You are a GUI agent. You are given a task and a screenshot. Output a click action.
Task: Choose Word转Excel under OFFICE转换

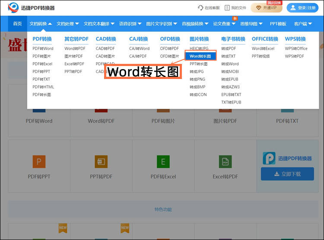263,48
